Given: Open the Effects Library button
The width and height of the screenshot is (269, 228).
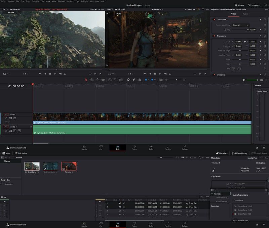Looking at the screenshot, I should click(239, 153).
